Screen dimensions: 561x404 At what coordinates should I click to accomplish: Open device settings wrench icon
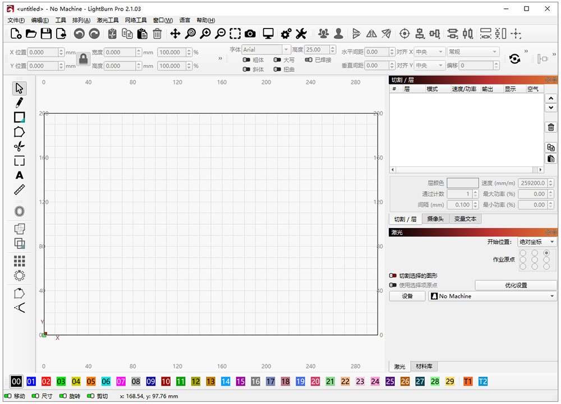click(301, 34)
